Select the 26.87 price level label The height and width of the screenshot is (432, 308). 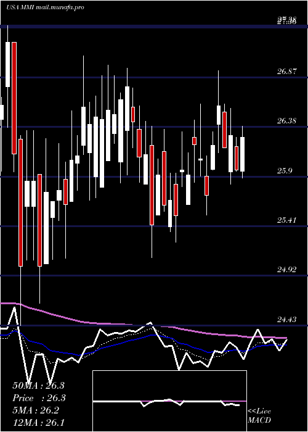point(287,72)
